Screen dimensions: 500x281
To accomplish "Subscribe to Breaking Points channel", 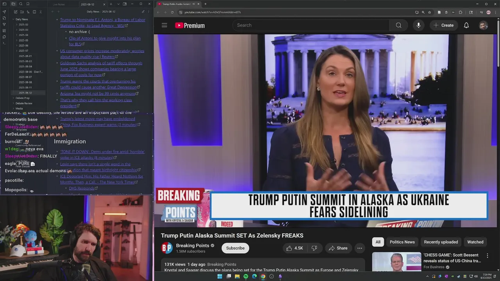I will click(235, 248).
